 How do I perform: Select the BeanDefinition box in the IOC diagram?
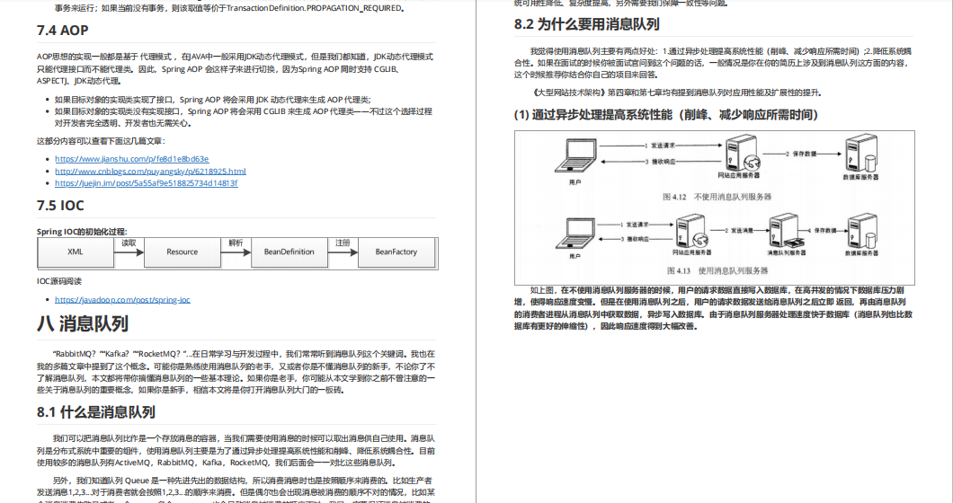click(x=289, y=252)
